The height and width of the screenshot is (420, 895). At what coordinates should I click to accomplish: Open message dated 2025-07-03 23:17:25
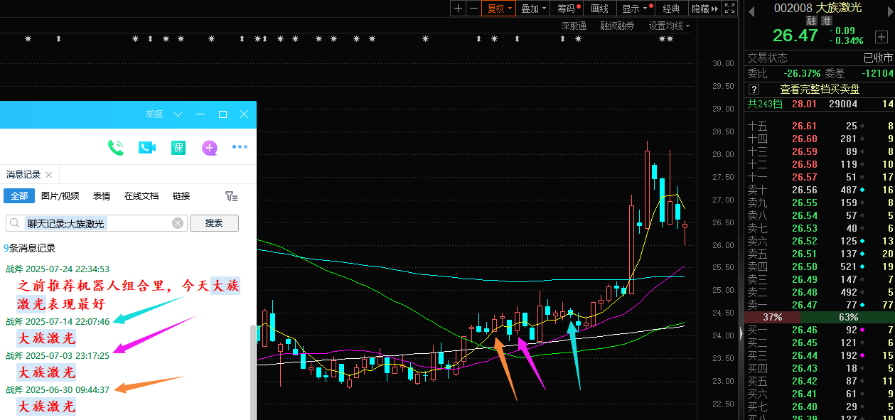(x=58, y=355)
